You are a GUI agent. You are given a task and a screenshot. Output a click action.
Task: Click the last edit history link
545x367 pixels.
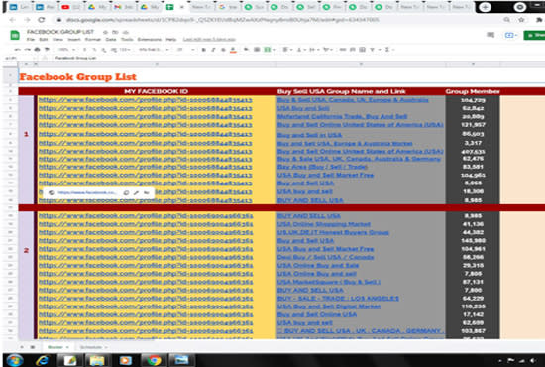pos(209,40)
